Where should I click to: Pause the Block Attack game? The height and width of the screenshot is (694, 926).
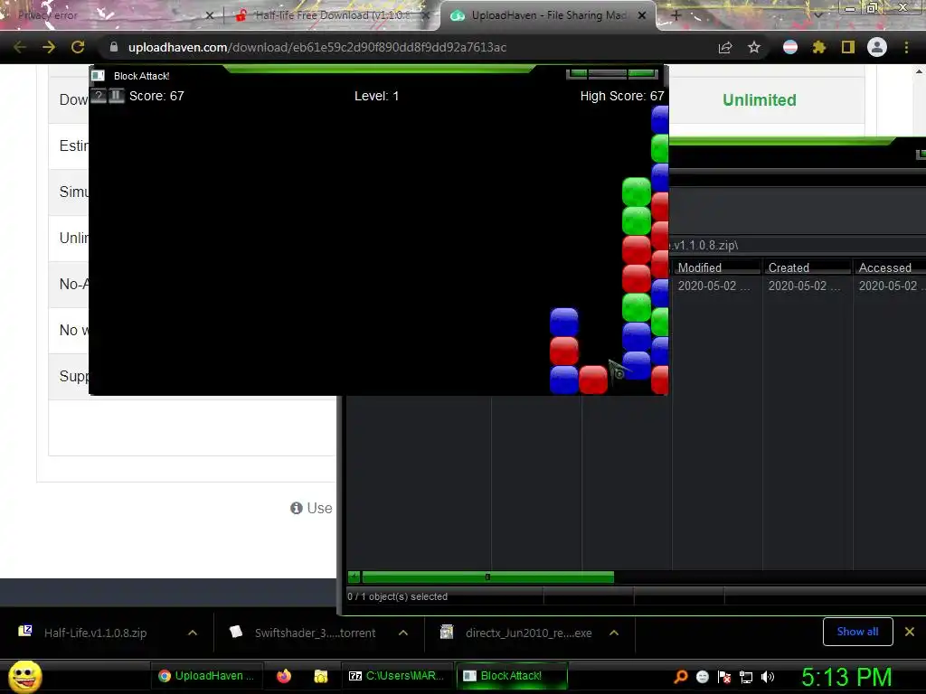[117, 96]
